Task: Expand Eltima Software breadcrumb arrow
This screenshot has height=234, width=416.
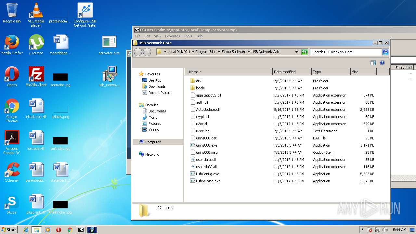Action: [x=249, y=52]
